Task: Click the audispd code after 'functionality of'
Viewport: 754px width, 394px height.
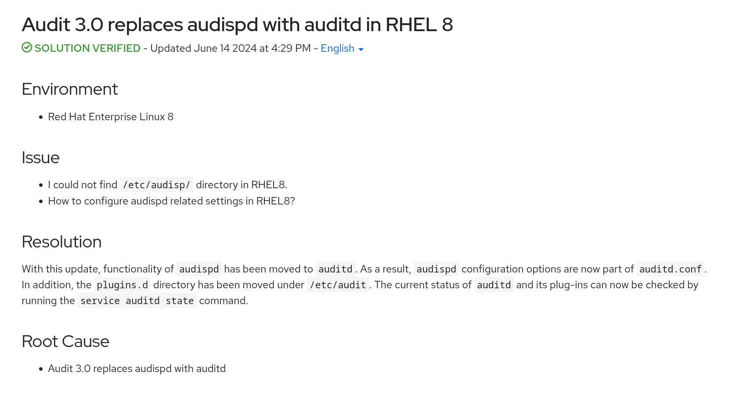Action: pos(199,269)
